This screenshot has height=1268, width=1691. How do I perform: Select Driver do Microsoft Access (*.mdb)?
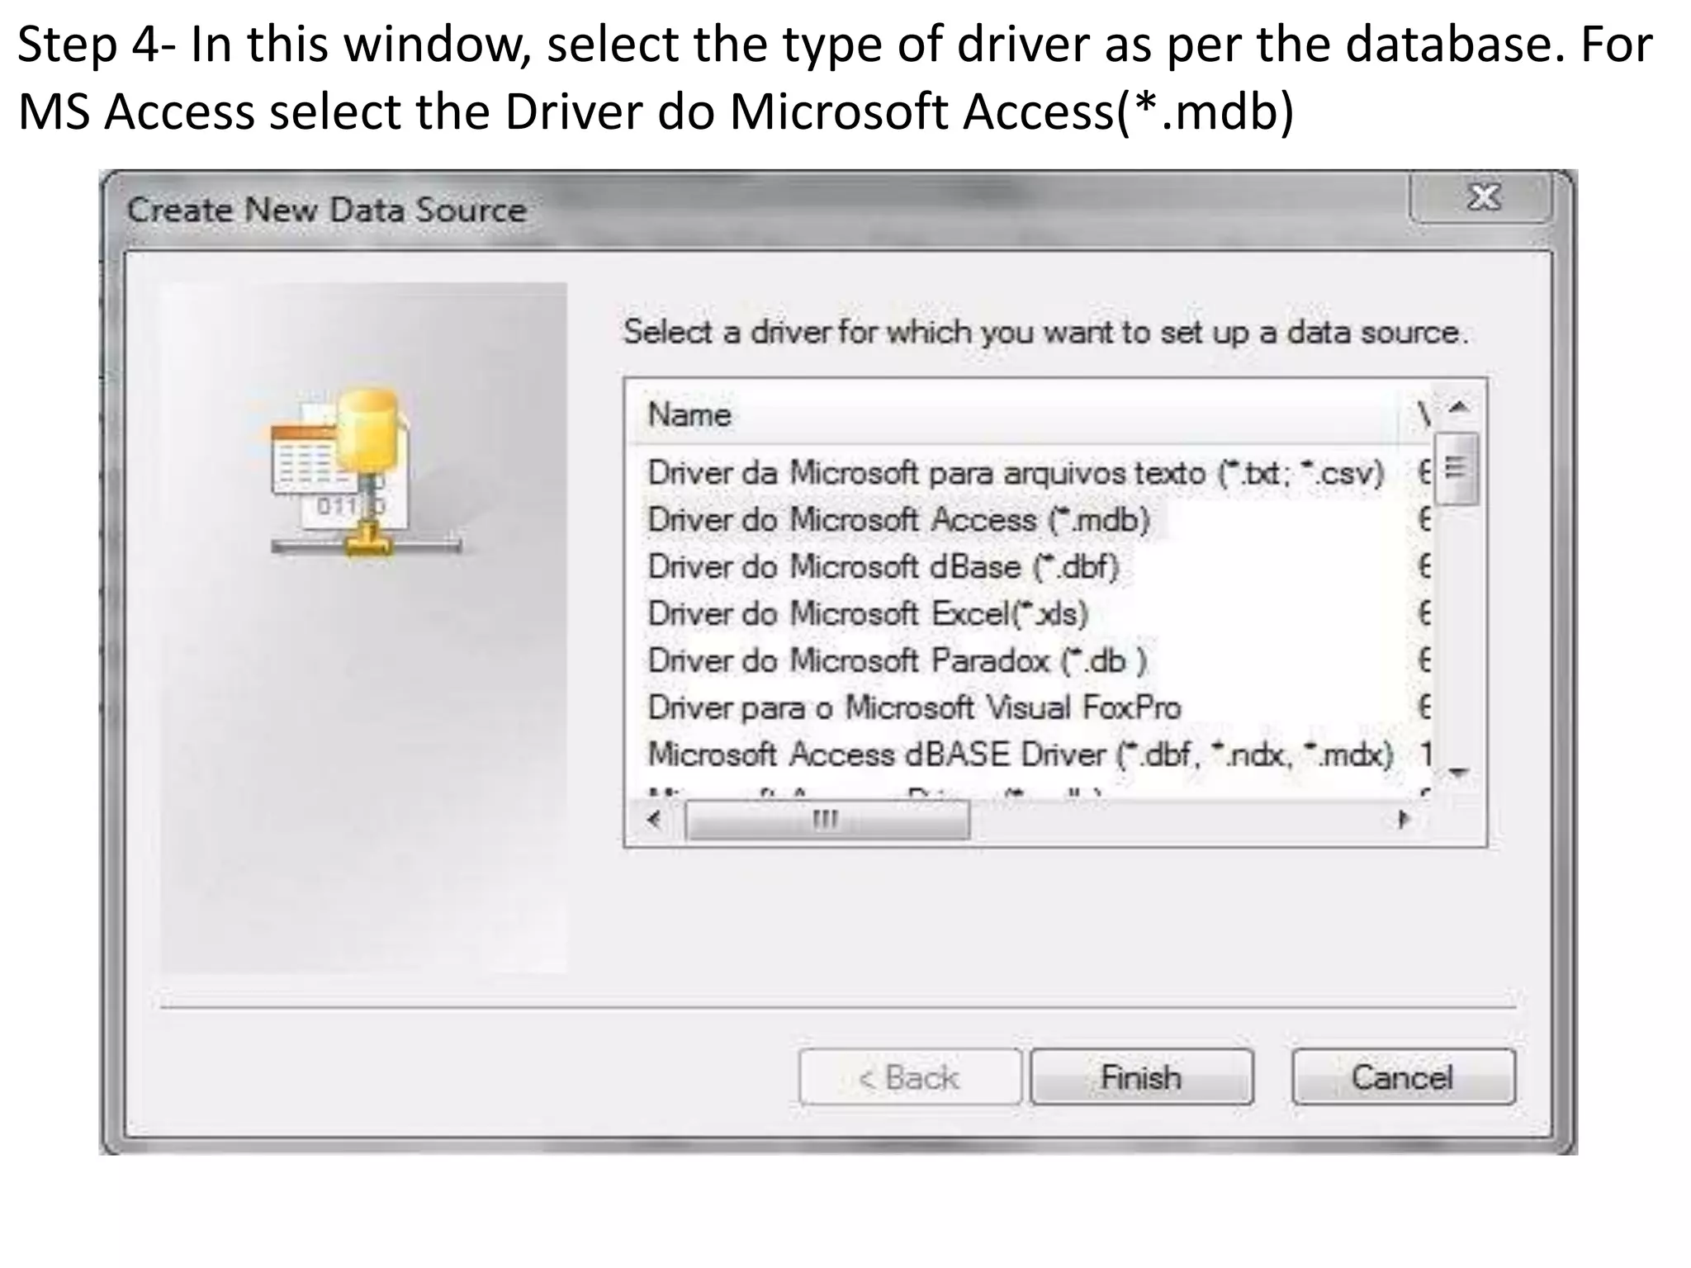pyautogui.click(x=898, y=520)
